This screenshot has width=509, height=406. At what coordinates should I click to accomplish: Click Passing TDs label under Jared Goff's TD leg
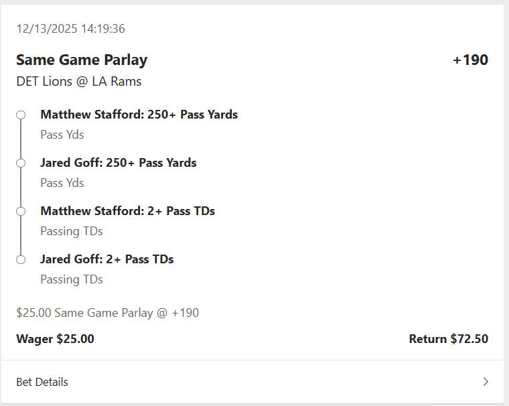click(72, 279)
